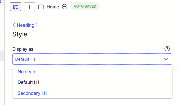Click the page layout icon beside Home
The image size is (180, 105).
click(41, 7)
